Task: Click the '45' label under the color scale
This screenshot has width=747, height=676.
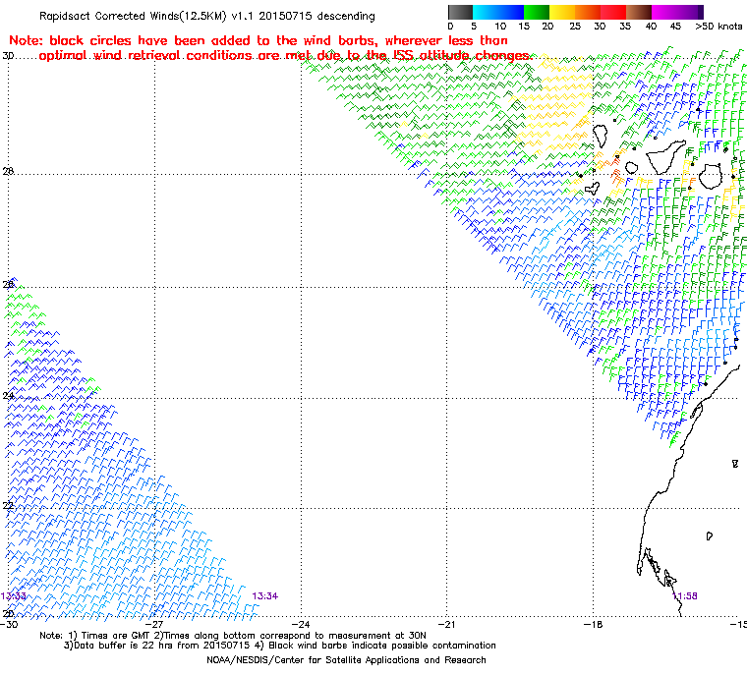Action: [x=675, y=27]
